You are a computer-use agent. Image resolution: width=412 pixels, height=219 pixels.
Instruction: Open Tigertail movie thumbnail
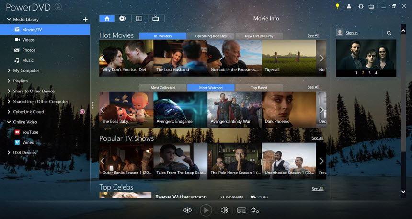click(x=289, y=58)
